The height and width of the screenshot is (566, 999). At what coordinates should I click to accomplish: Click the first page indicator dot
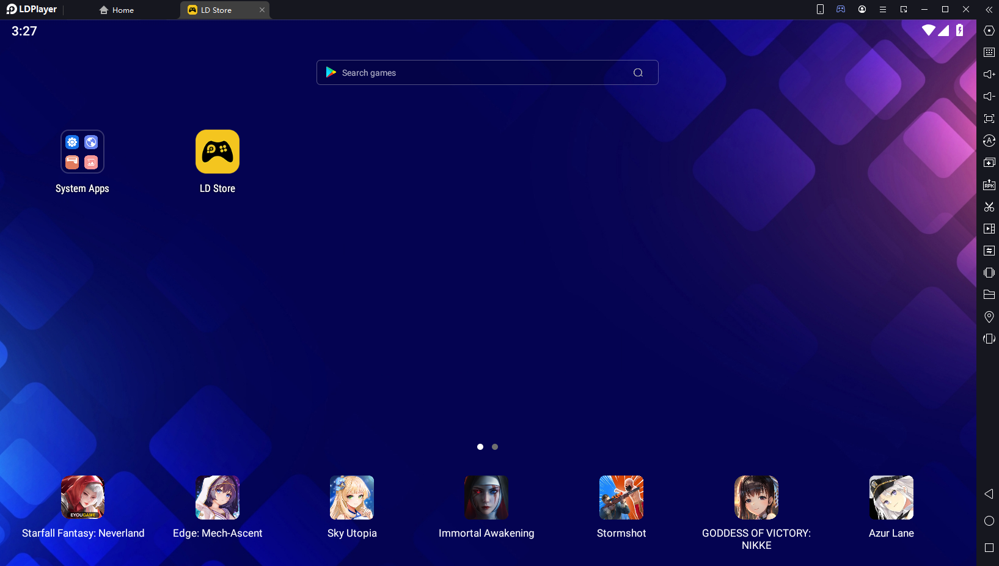pyautogui.click(x=480, y=447)
